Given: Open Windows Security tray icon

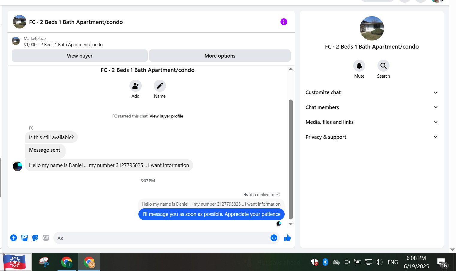Looking at the screenshot, I should (315, 262).
